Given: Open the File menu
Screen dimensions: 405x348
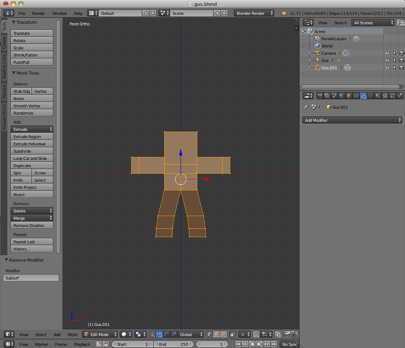Looking at the screenshot, I should point(22,13).
